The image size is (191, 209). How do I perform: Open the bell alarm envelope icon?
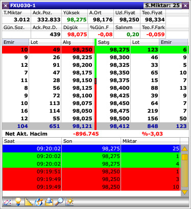[x=49, y=202]
